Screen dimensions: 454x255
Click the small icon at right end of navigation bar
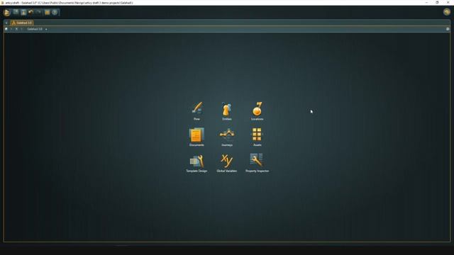(x=448, y=29)
